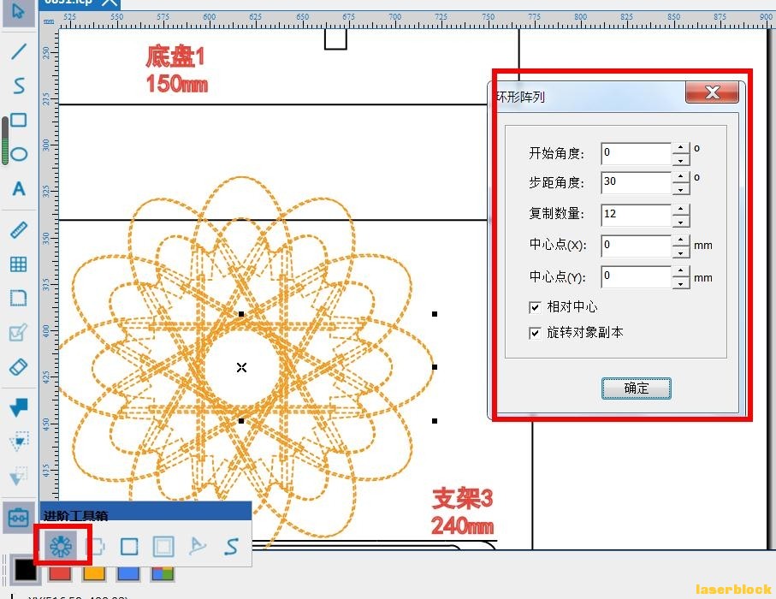Click the 复制数量 input field

[x=636, y=214]
